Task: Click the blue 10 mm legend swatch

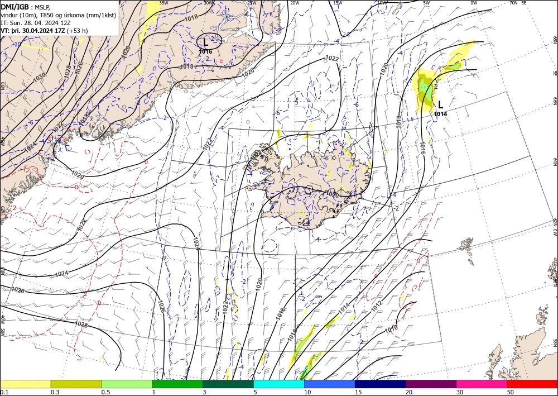Action: click(x=330, y=384)
